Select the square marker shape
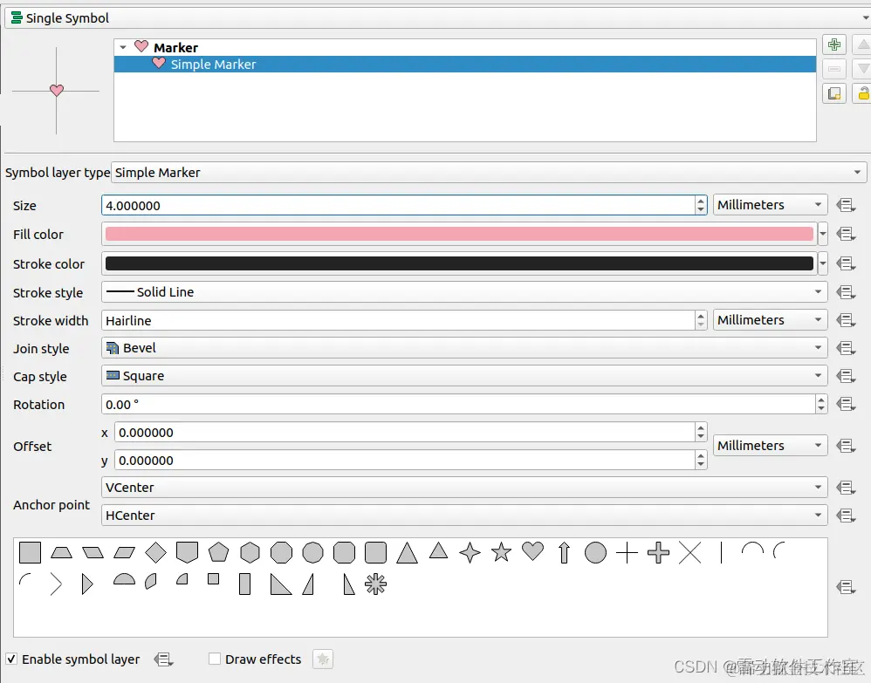Screen dimensions: 871x683 click(30, 552)
